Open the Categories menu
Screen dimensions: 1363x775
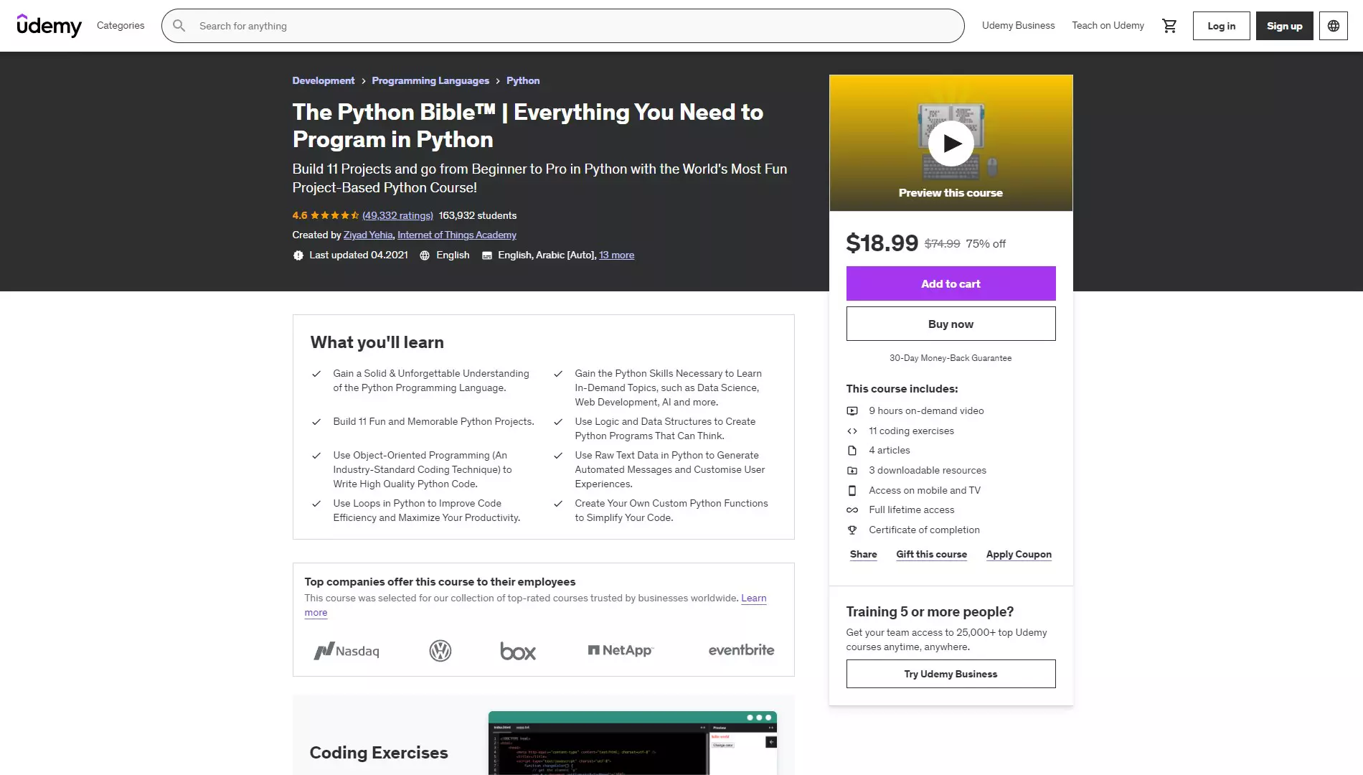click(121, 26)
